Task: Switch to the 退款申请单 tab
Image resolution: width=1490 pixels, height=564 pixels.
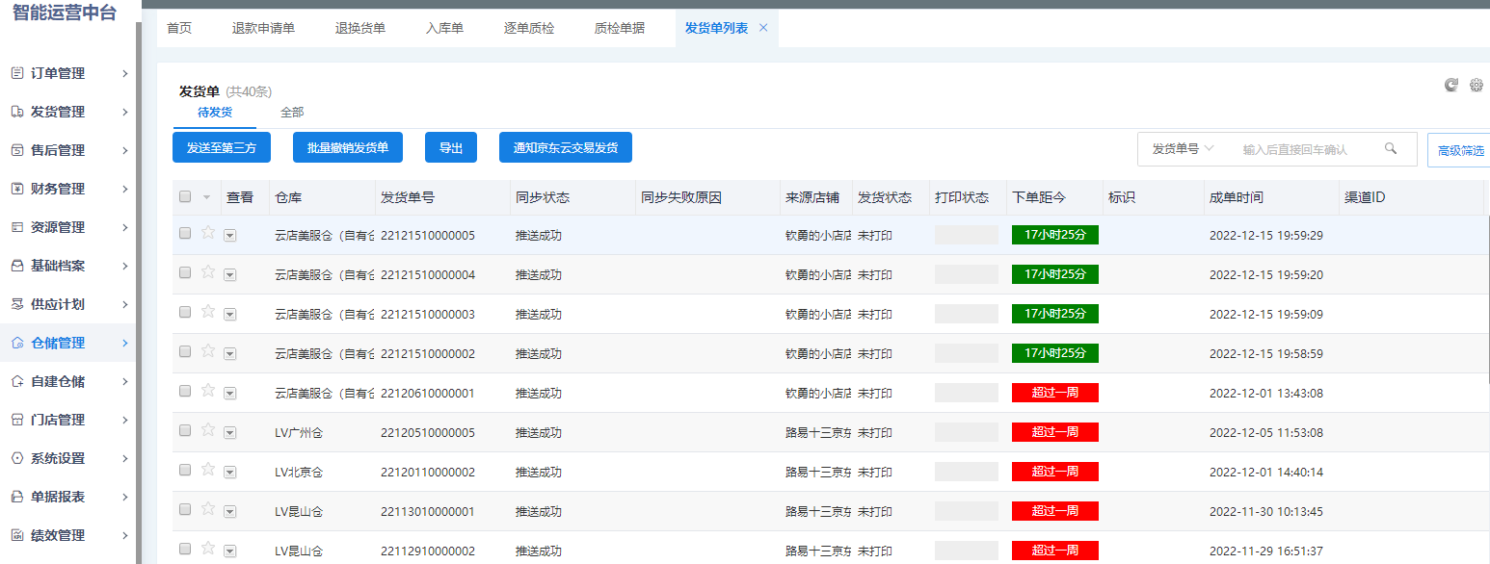Action: [263, 28]
